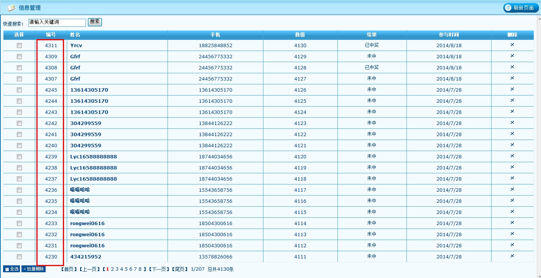
Task: Click the 批量删除 batch delete button
Action: (33, 269)
